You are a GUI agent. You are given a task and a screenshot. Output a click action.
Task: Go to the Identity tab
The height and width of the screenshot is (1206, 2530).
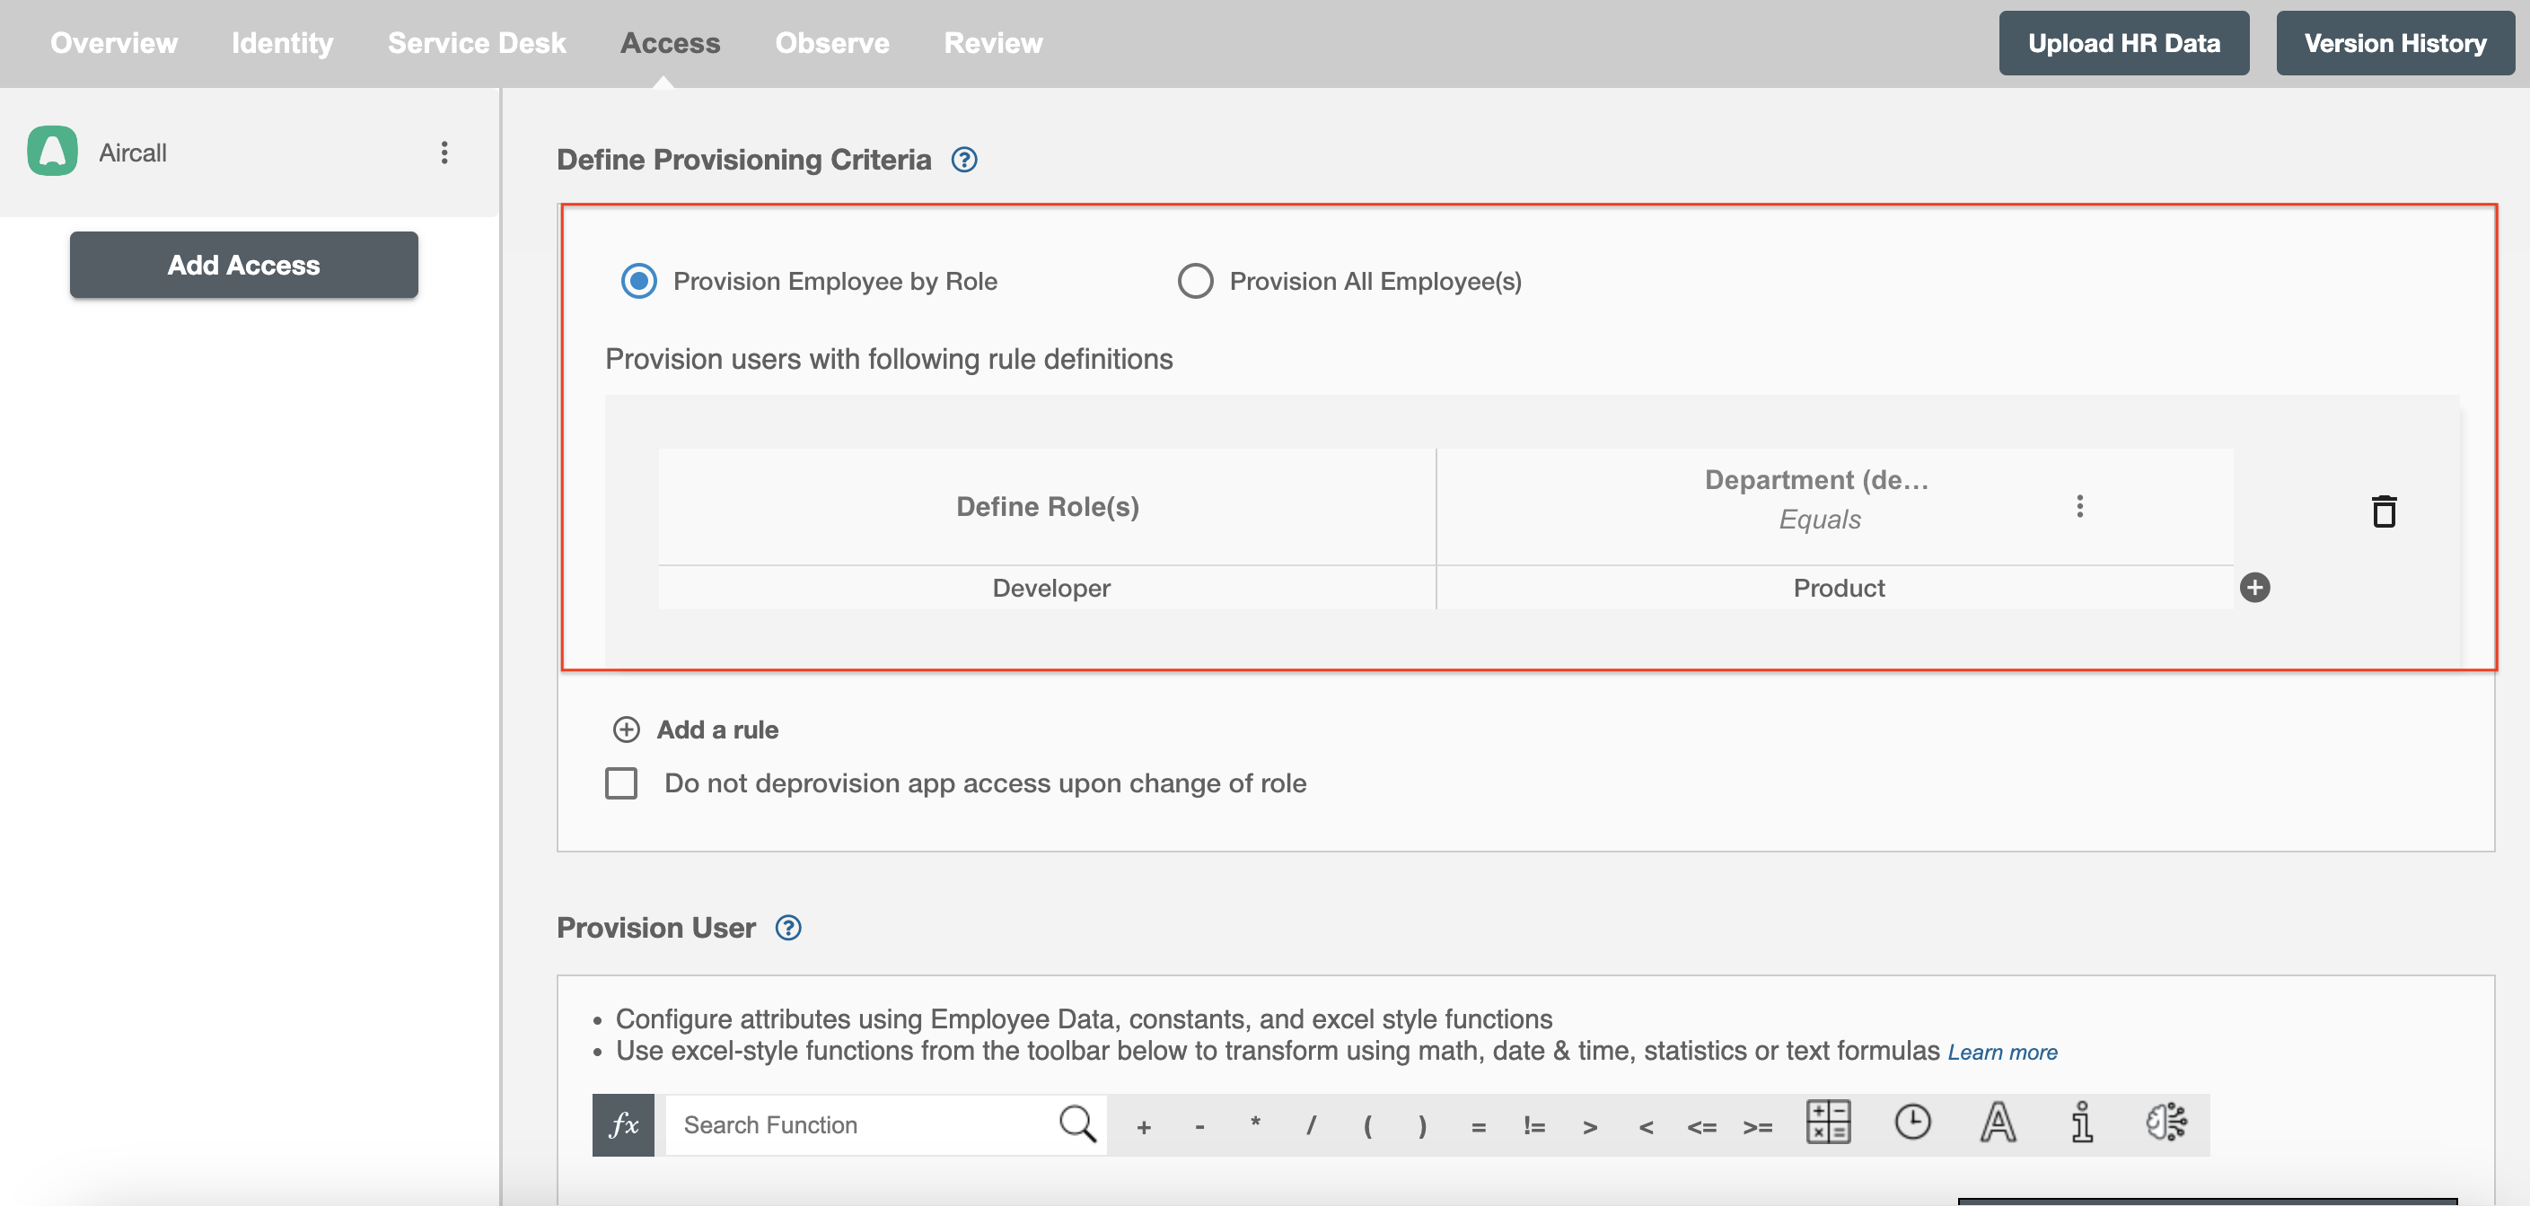(282, 43)
